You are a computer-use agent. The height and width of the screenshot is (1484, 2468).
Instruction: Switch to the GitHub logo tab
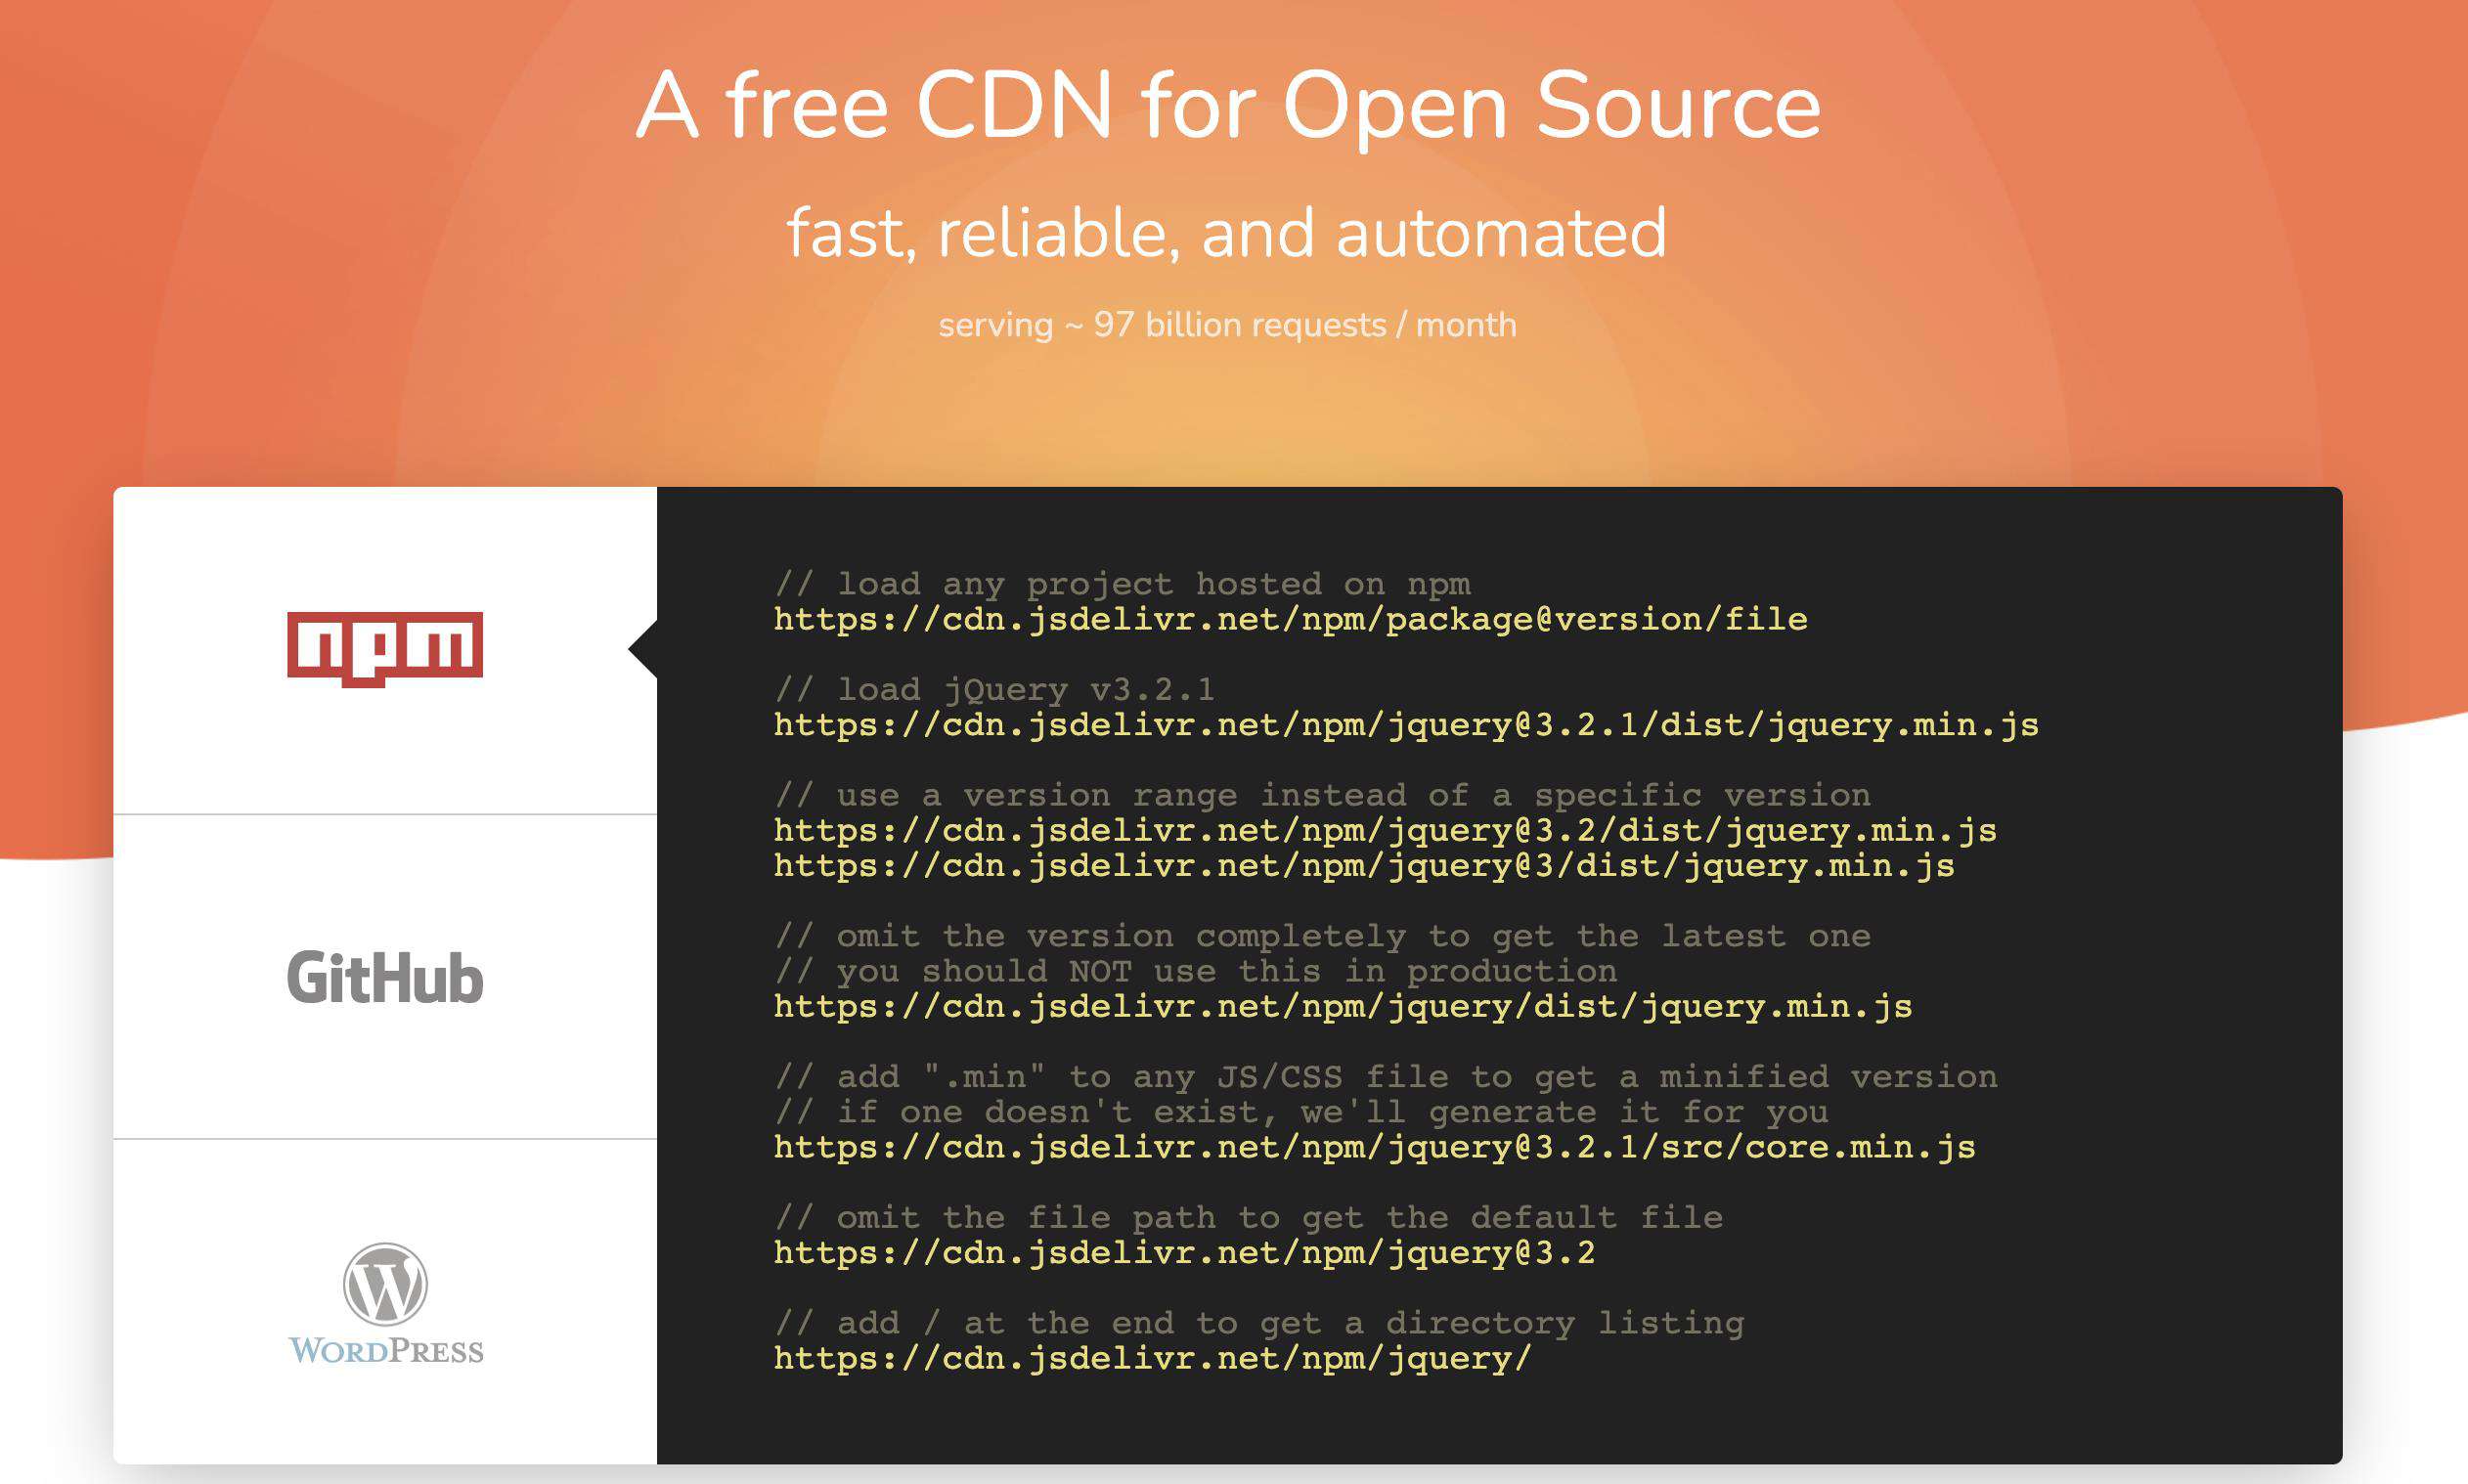click(385, 977)
